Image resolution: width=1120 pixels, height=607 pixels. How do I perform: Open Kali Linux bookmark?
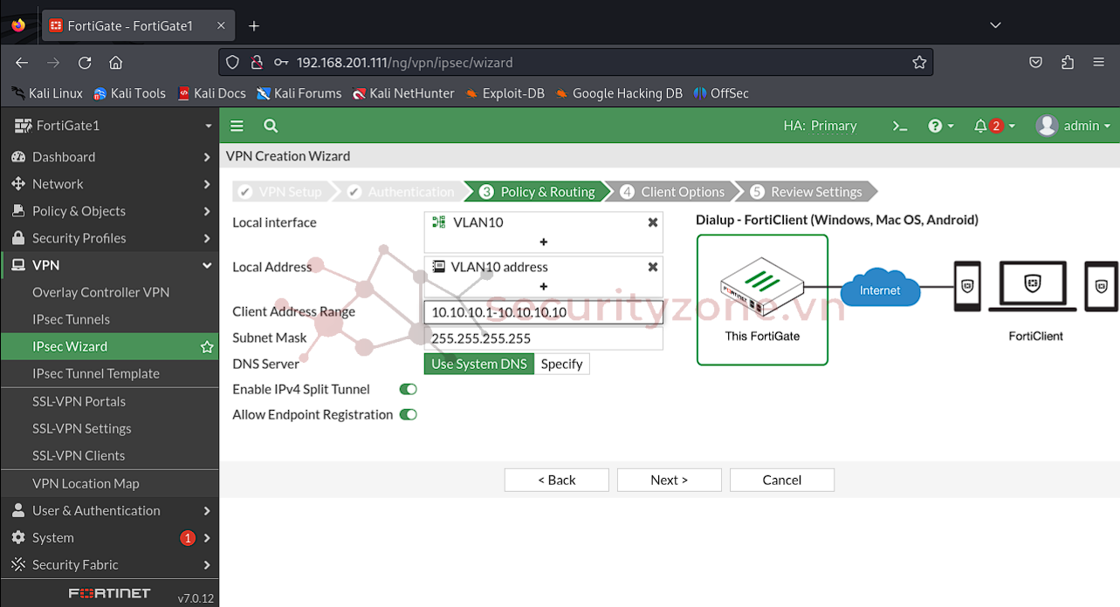[x=47, y=93]
